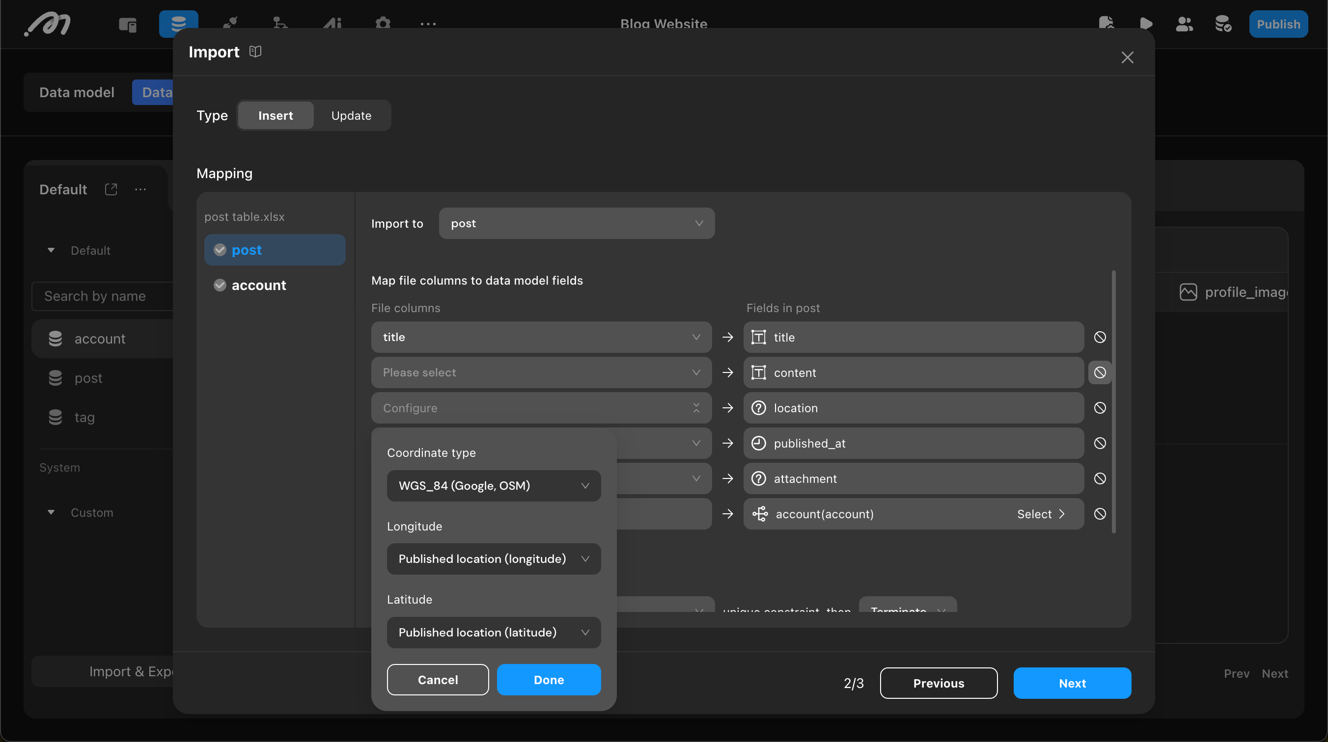Open the more options ellipsis in the top bar
This screenshot has width=1328, height=742.
click(x=428, y=24)
